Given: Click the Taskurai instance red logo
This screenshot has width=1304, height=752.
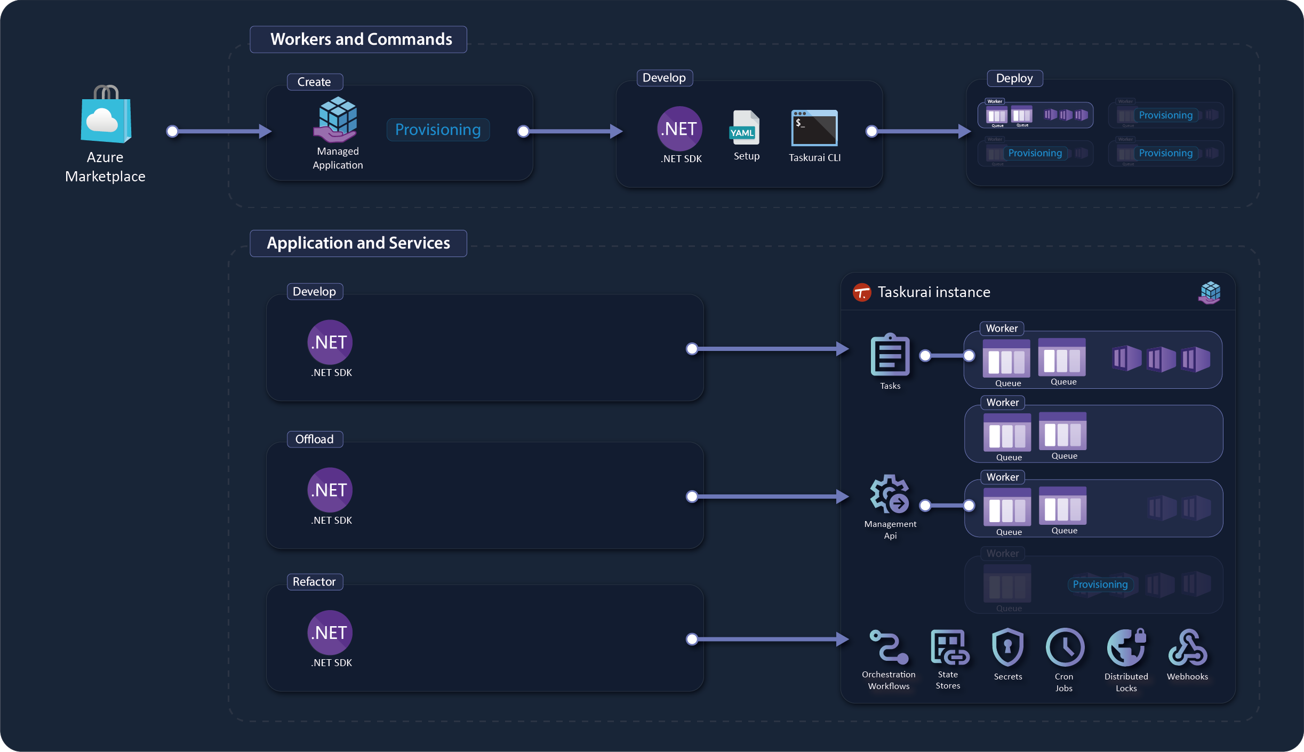Looking at the screenshot, I should [x=861, y=292].
